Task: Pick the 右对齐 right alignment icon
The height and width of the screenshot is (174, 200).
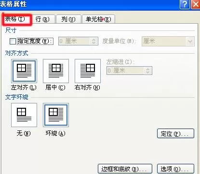Action: (88, 71)
